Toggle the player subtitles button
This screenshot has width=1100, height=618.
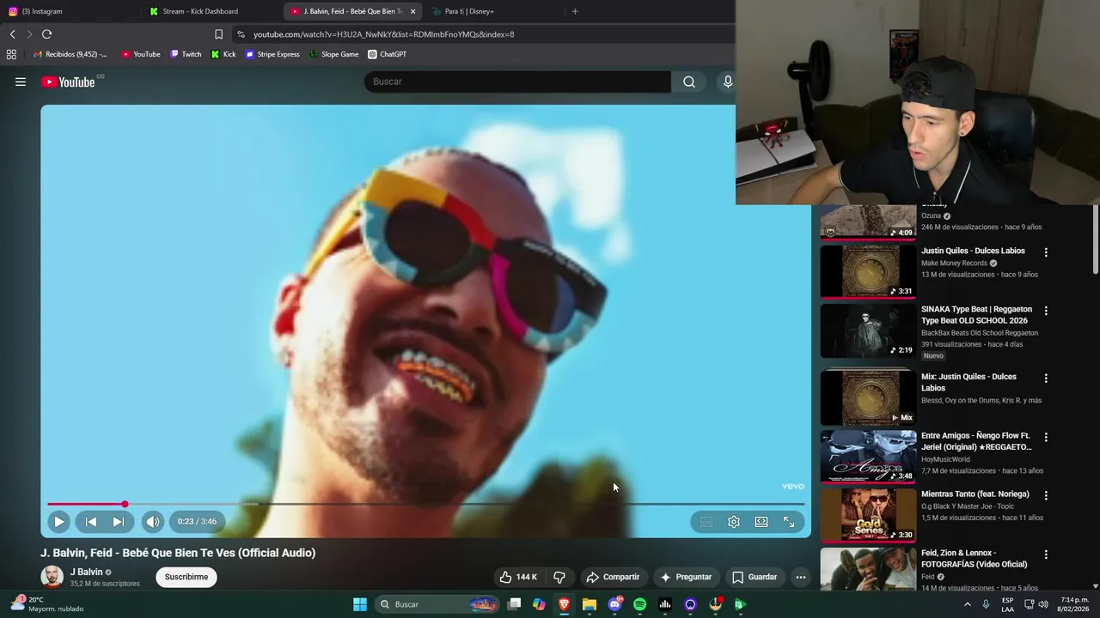point(706,522)
